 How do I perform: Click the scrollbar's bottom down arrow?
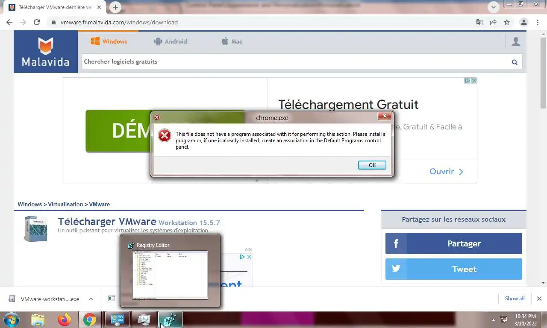tap(543, 283)
